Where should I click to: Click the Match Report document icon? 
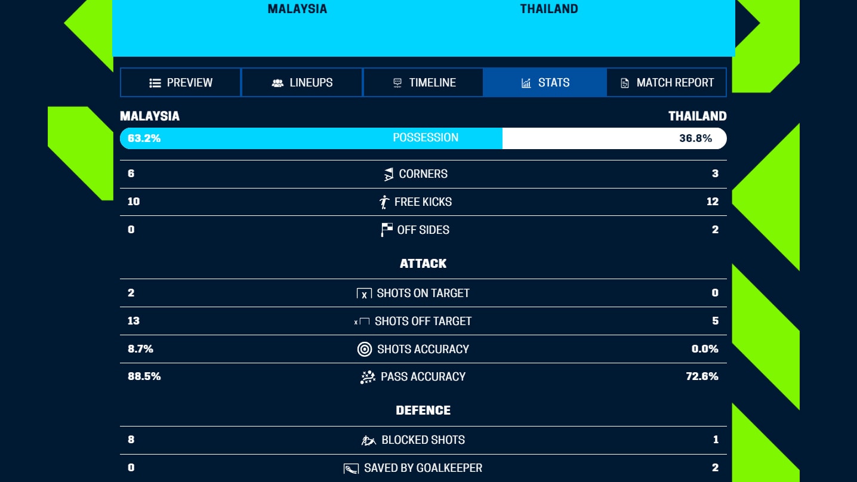tap(625, 83)
